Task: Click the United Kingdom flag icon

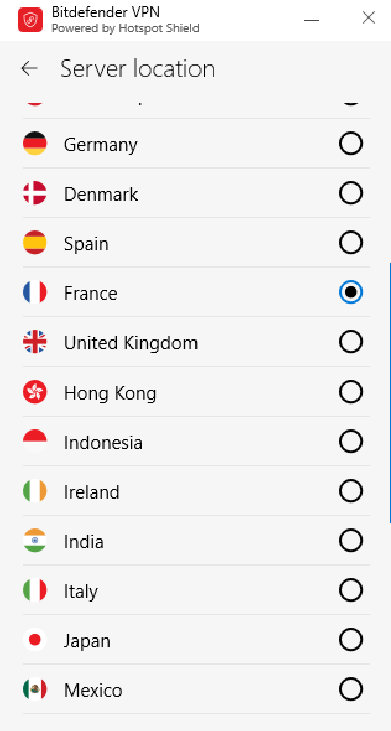Action: 35,342
